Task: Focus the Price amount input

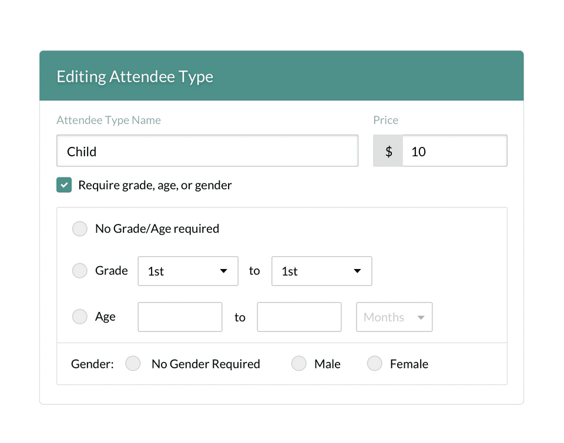Action: tap(455, 152)
